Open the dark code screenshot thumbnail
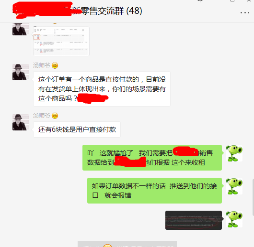This screenshot has height=247, width=254. click(x=194, y=220)
